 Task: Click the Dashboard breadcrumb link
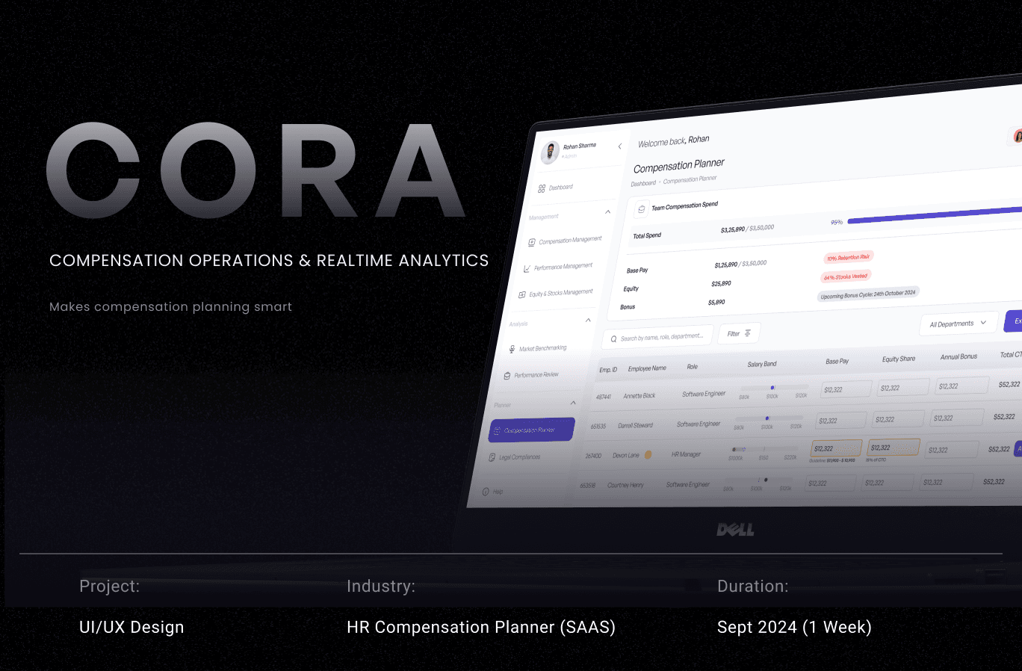pos(643,183)
